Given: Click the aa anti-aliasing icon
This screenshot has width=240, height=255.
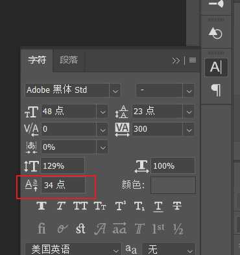Looking at the screenshot, I should click(x=131, y=249).
